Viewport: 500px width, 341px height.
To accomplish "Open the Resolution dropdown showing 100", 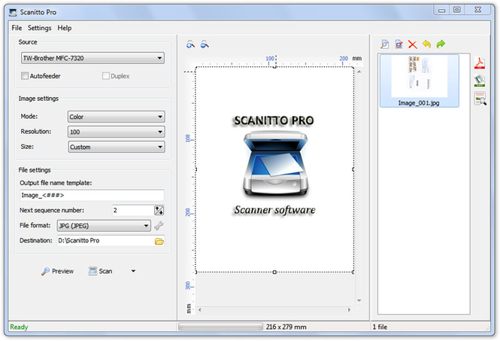I will [116, 132].
